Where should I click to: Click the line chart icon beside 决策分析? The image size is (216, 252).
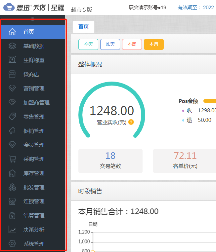(x=12, y=230)
